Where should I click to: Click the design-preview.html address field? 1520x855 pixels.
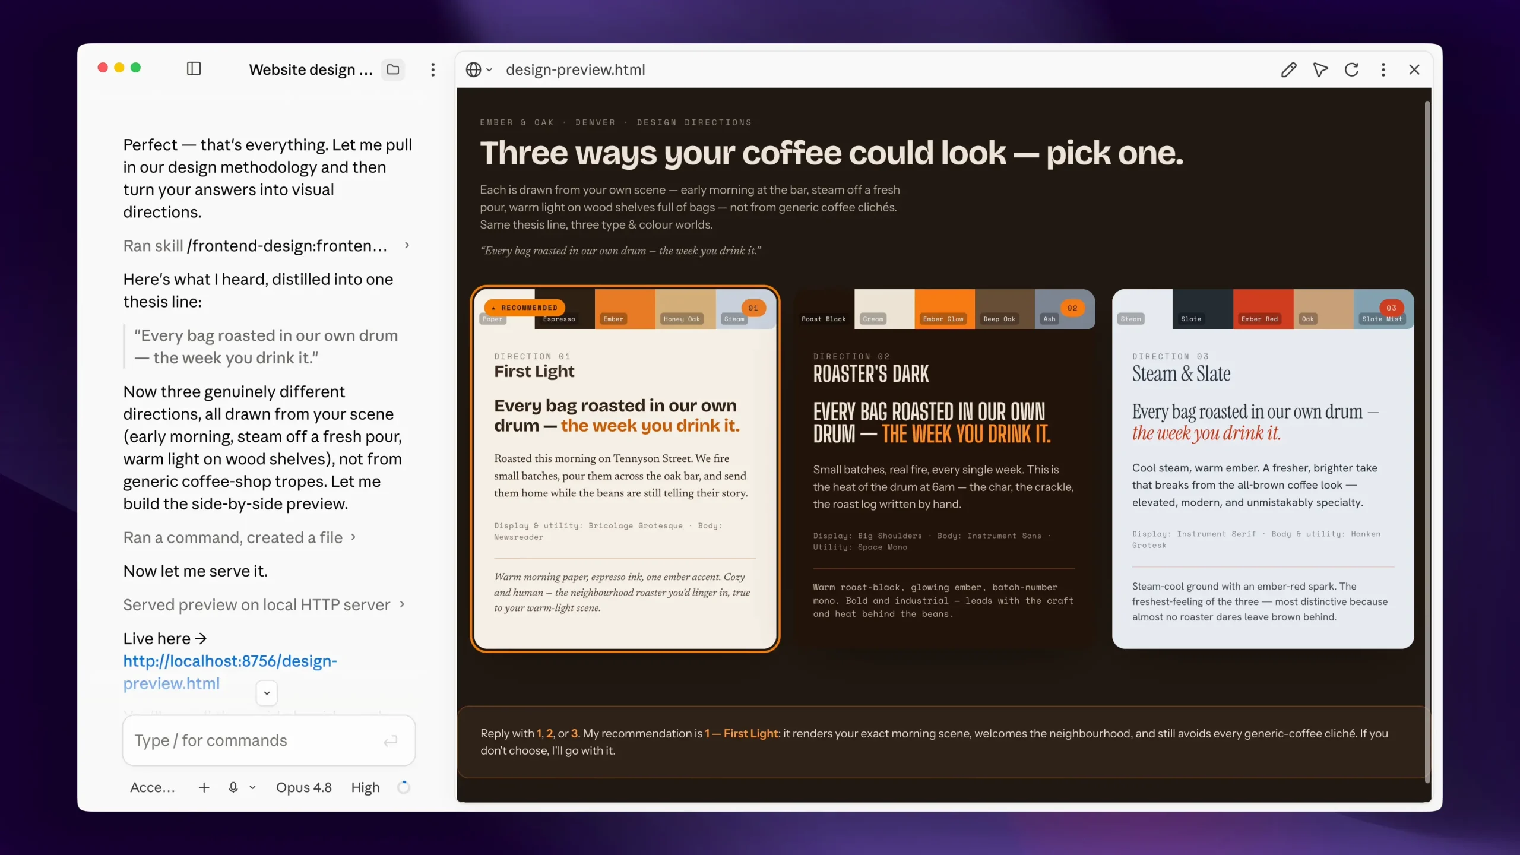coord(575,69)
